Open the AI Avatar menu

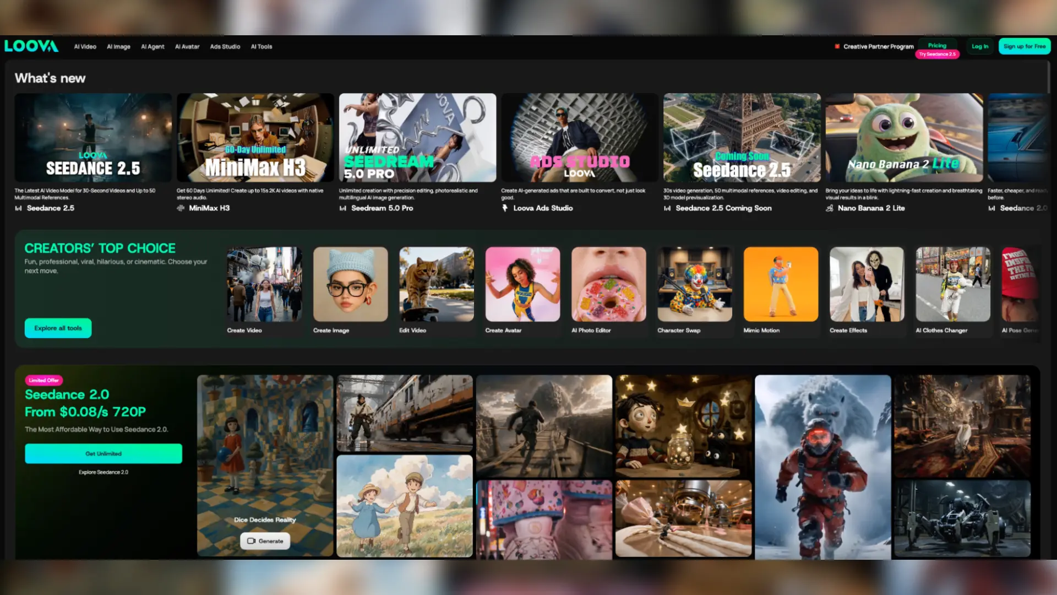pyautogui.click(x=187, y=47)
